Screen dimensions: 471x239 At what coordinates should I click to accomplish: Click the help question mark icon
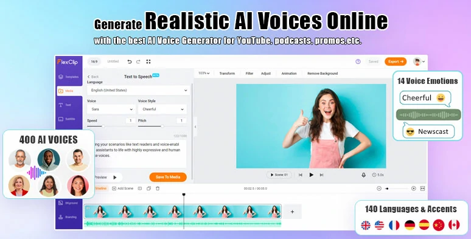click(x=358, y=61)
